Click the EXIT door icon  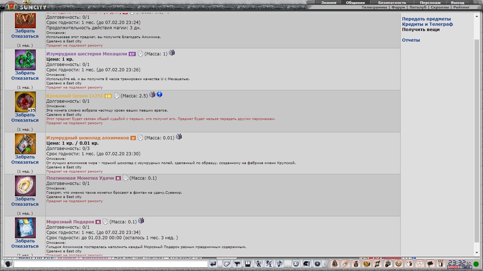[441, 264]
